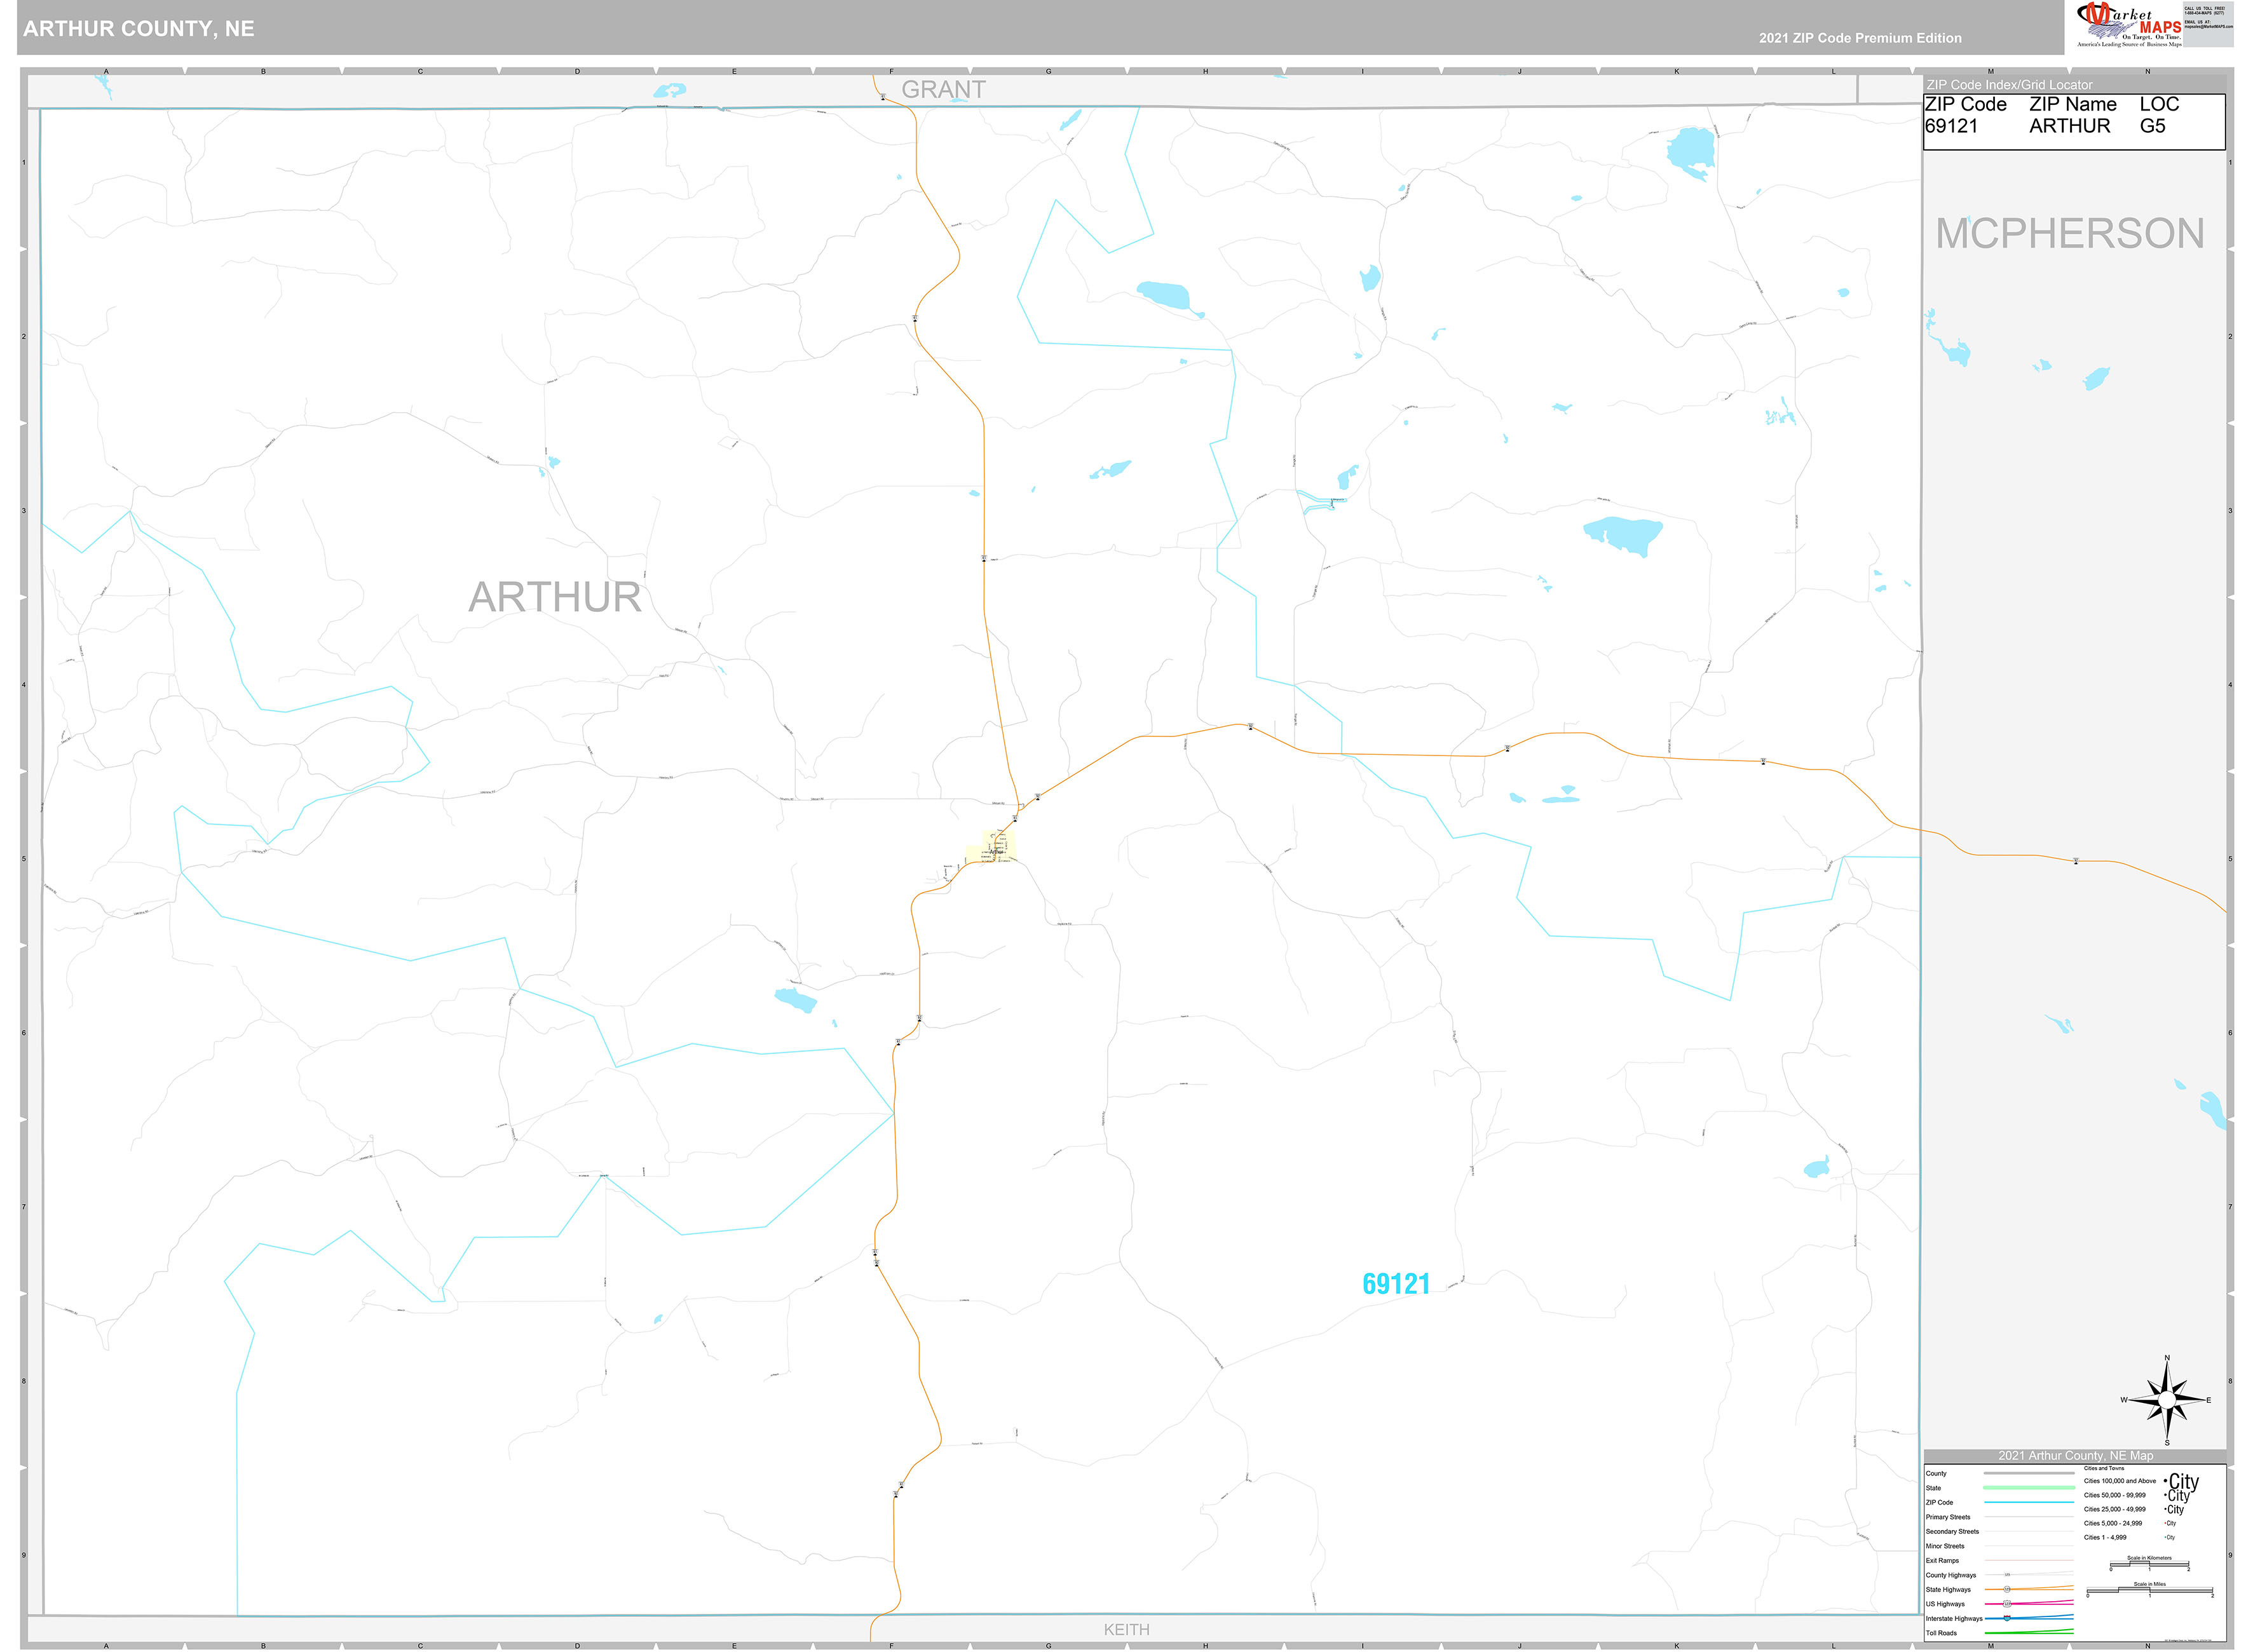
Task: Click the mapsales@MarketMAPS.com email text
Action: [2209, 26]
